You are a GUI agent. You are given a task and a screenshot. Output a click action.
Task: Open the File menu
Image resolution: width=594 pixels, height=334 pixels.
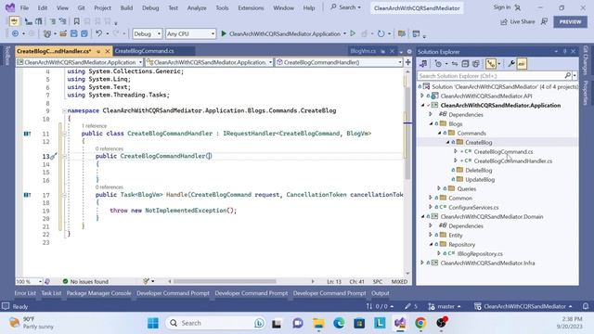(x=24, y=7)
